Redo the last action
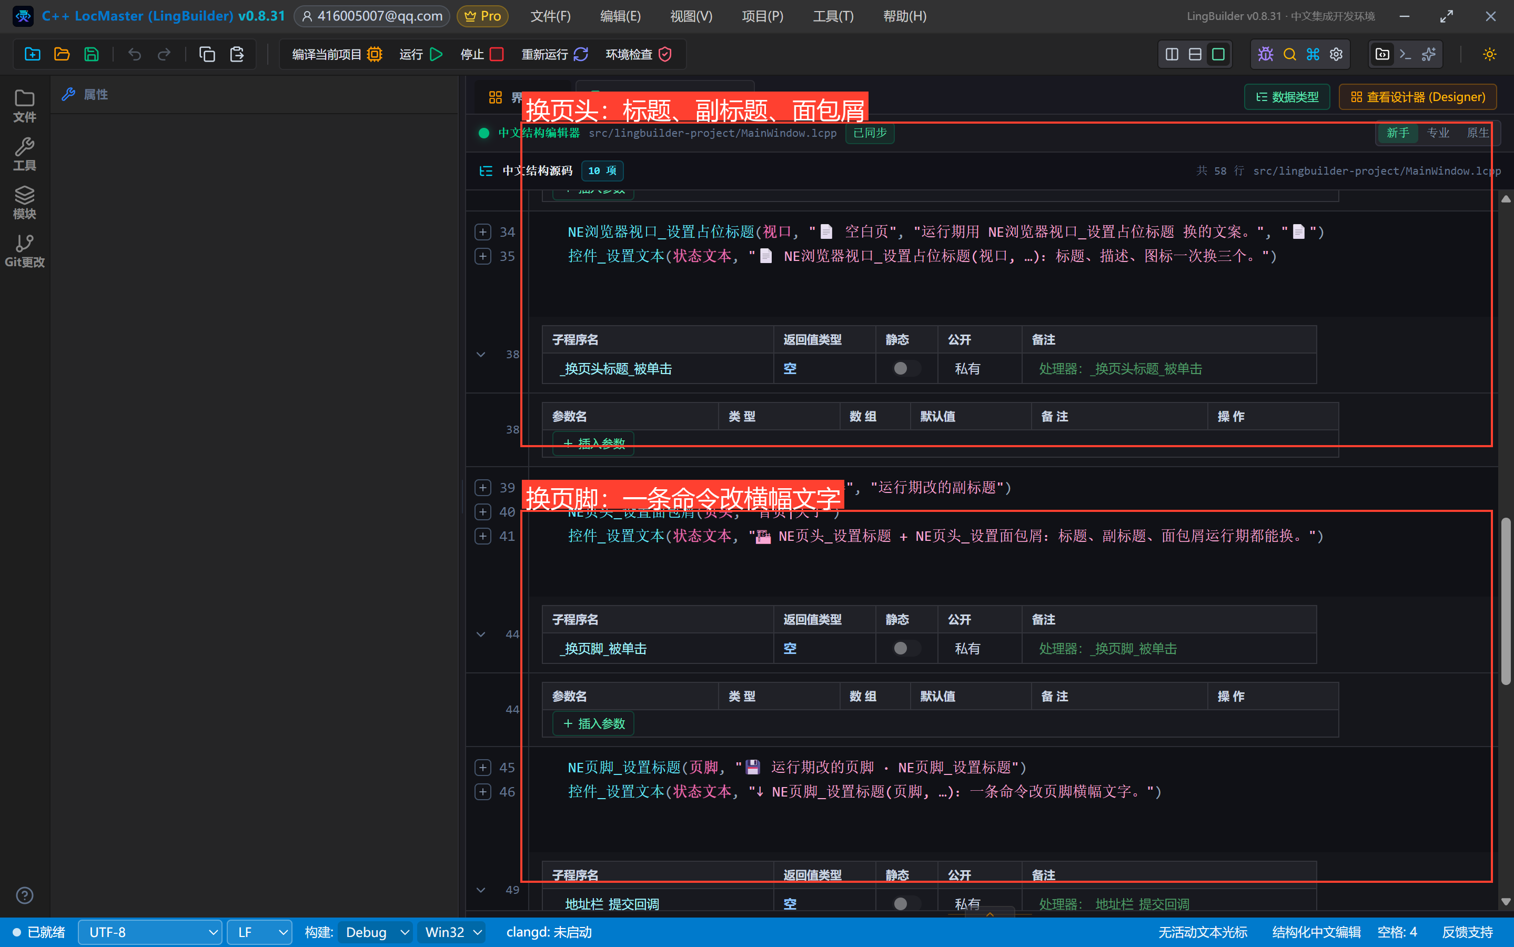This screenshot has width=1514, height=947. pyautogui.click(x=164, y=55)
